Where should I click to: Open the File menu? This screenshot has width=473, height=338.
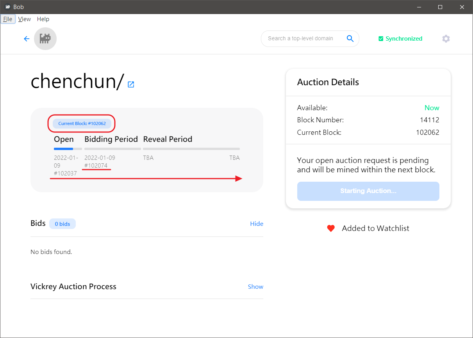coord(8,19)
